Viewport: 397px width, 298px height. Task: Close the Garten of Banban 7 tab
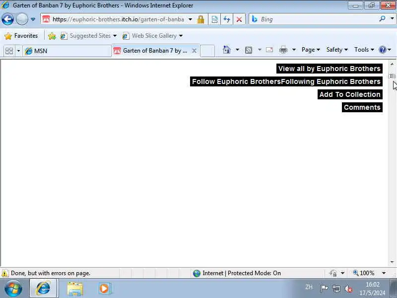click(194, 51)
